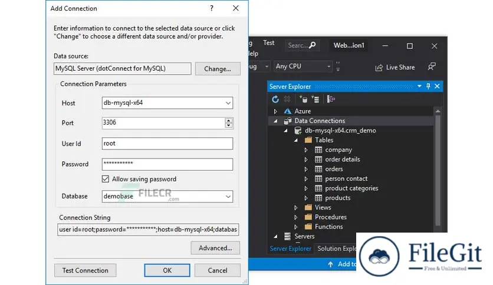
Task: Open the Test menu in Visual Studio
Action: tap(268, 42)
